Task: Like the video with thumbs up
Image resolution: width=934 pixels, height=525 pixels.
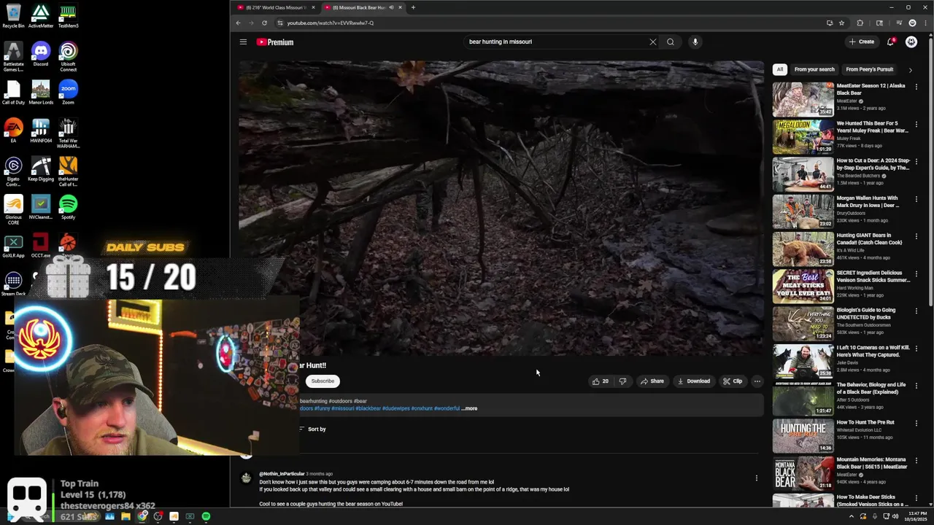Action: pyautogui.click(x=600, y=381)
